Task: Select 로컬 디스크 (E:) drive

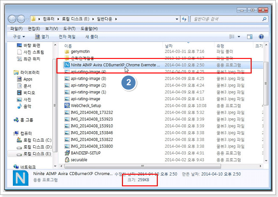Action: 34,154
